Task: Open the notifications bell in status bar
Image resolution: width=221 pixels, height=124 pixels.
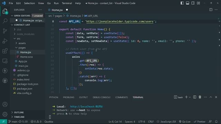Action: pyautogui.click(x=216, y=122)
